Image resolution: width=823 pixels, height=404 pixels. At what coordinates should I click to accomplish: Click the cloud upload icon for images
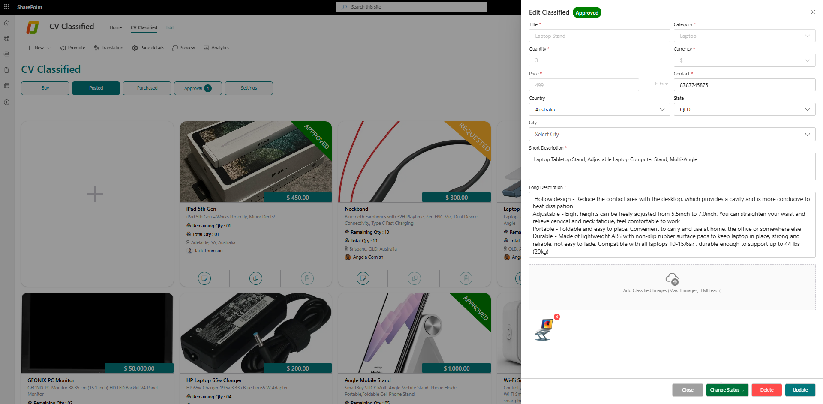672,279
